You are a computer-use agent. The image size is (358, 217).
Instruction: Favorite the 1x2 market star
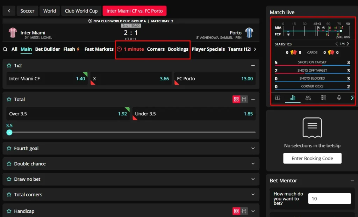click(9, 65)
